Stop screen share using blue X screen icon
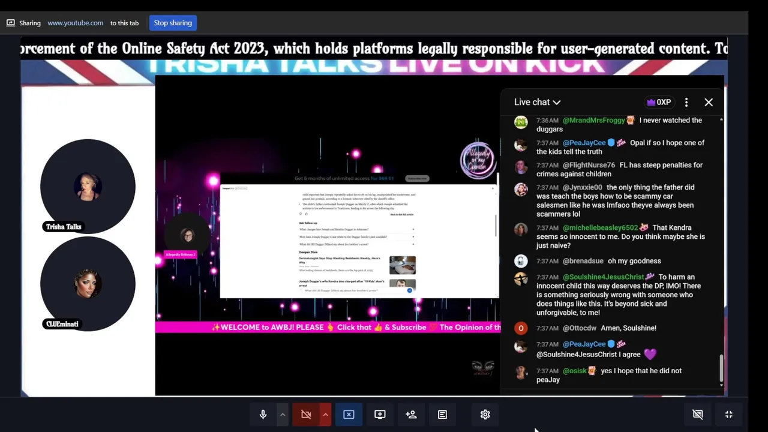Image resolution: width=768 pixels, height=432 pixels. (349, 415)
